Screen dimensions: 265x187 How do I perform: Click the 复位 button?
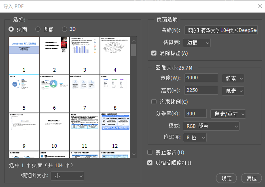[x=252, y=178]
